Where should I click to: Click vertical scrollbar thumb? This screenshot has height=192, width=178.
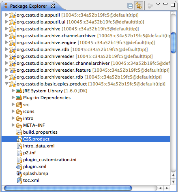point(173,43)
